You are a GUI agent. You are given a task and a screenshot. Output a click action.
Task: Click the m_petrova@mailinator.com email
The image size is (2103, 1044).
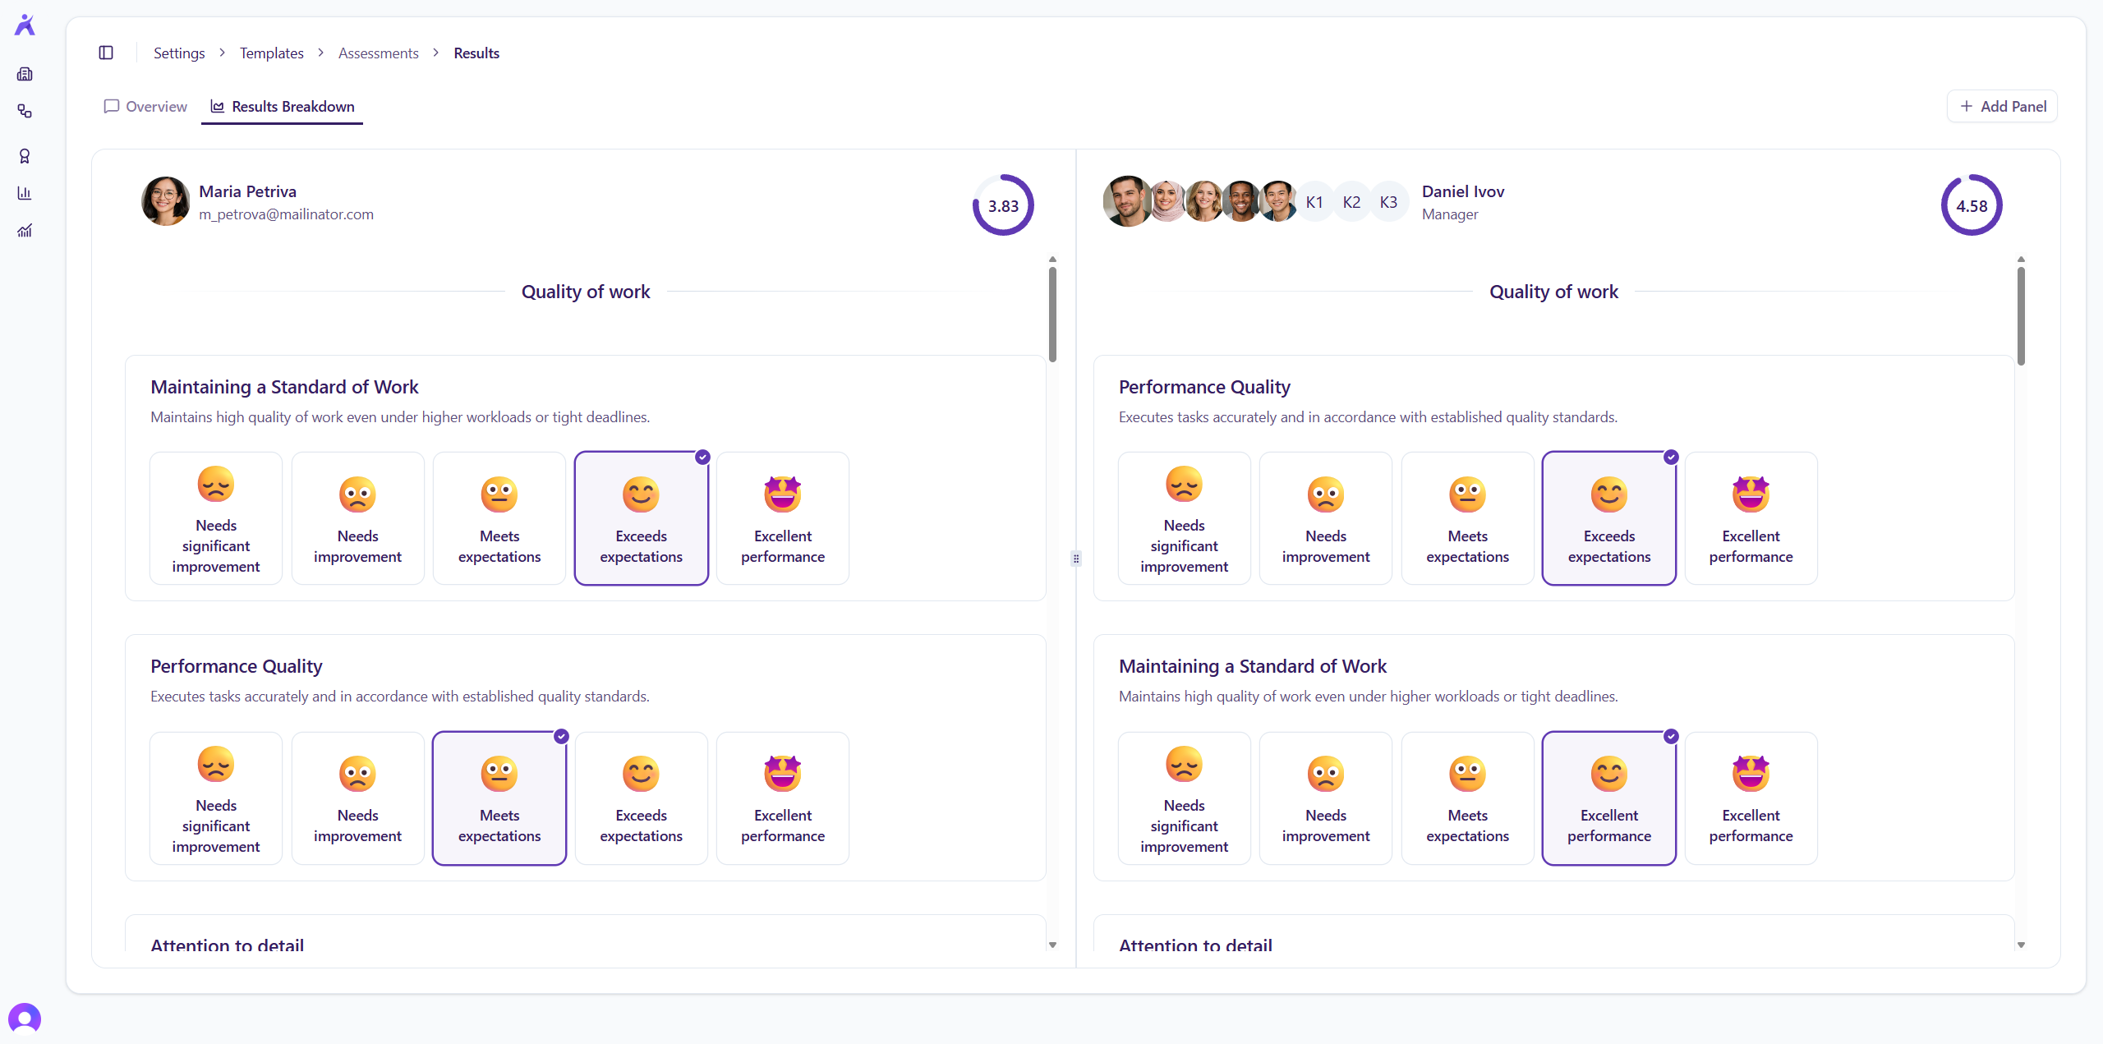coord(286,214)
